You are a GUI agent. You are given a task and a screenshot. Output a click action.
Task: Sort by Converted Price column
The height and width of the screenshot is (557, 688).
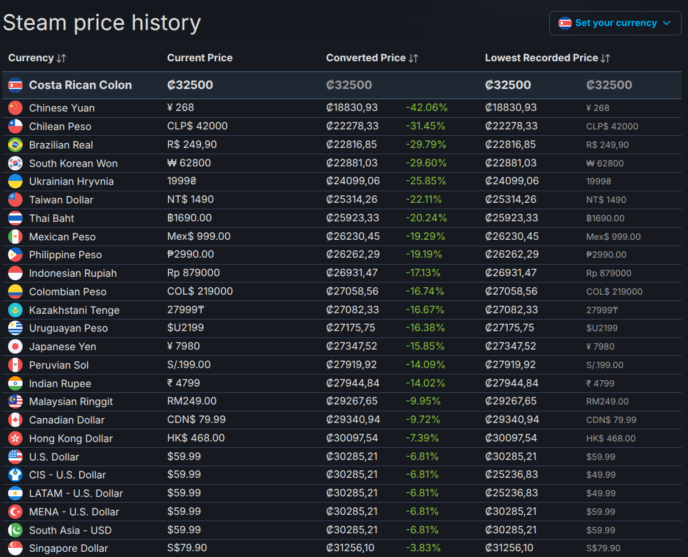click(x=372, y=58)
